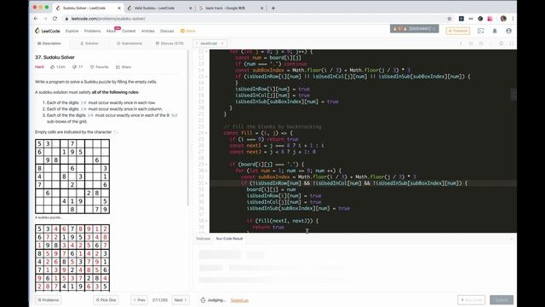Viewport: 545px width, 307px height.
Task: Reload the page with the refresh icon
Action: 54,19
